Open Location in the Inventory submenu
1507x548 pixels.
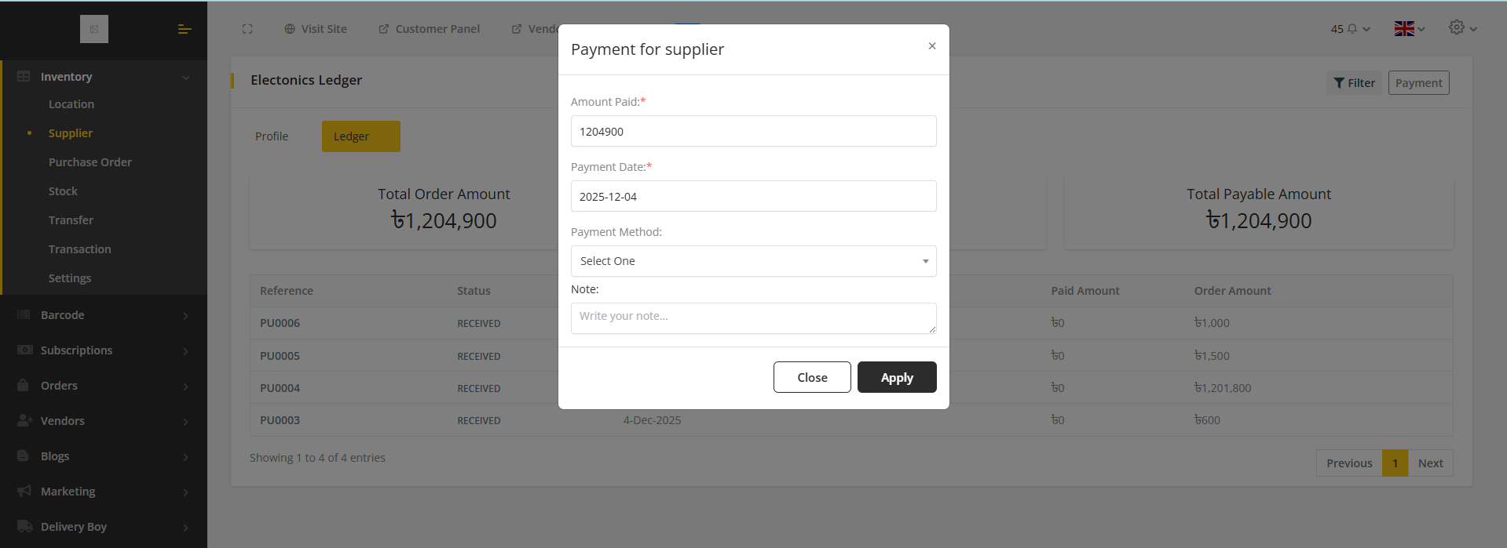coord(71,104)
